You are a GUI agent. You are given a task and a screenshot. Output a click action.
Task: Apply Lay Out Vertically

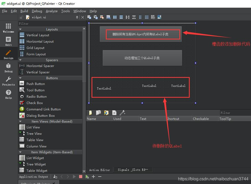(x=121, y=17)
